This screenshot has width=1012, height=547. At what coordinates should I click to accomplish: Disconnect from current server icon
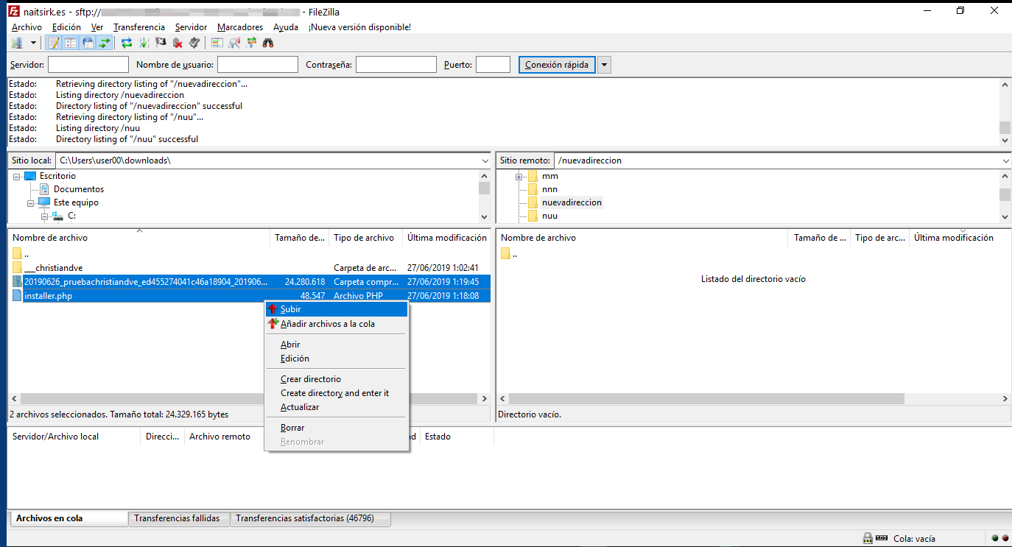coord(178,43)
